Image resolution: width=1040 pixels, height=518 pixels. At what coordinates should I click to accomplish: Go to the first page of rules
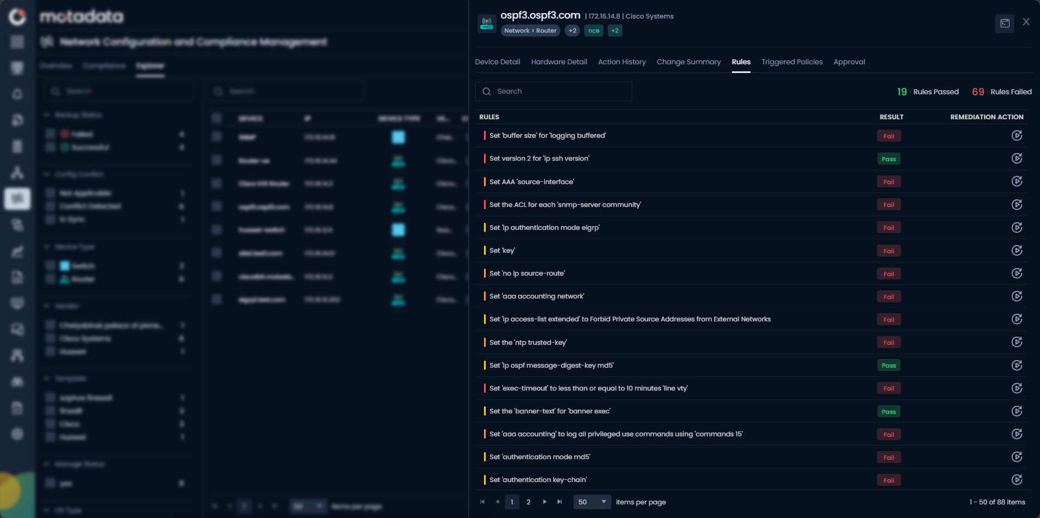point(482,502)
